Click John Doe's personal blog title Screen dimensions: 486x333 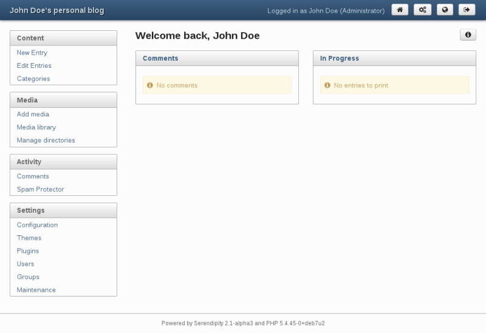pyautogui.click(x=56, y=10)
